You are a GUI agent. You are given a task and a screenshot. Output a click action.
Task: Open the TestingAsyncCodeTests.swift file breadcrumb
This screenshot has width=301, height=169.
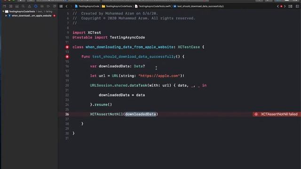point(153,6)
